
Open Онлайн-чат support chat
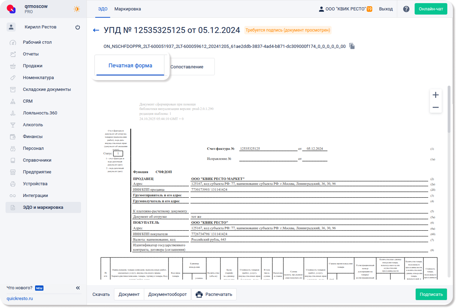(431, 9)
